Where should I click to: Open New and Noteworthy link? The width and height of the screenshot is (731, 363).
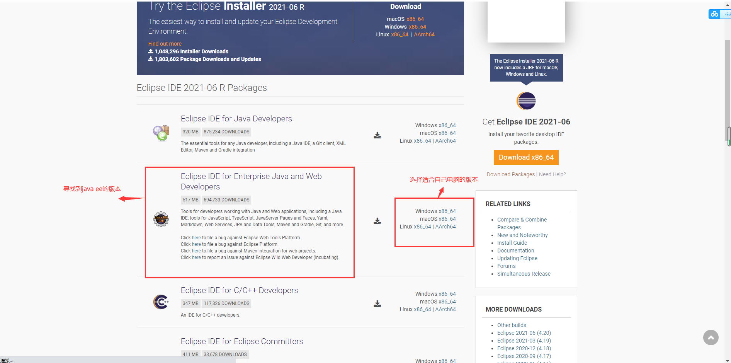click(x=522, y=235)
